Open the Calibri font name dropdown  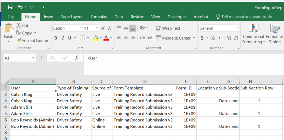tap(81, 28)
